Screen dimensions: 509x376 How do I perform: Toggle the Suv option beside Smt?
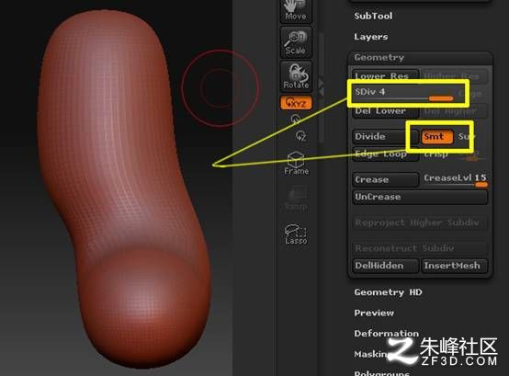click(x=465, y=137)
